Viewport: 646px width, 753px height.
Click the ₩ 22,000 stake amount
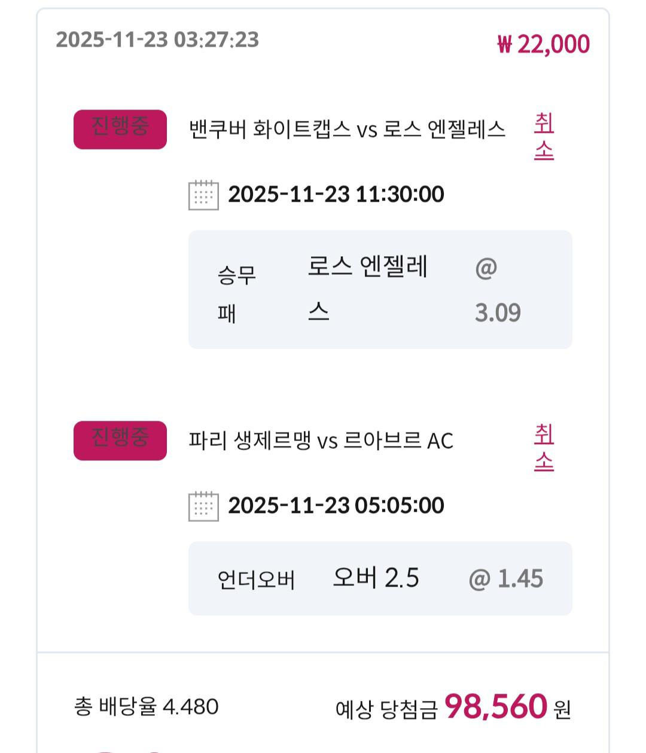pos(543,44)
